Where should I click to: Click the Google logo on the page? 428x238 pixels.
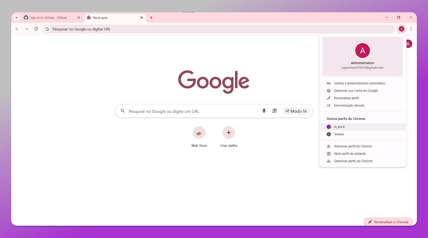click(x=214, y=82)
